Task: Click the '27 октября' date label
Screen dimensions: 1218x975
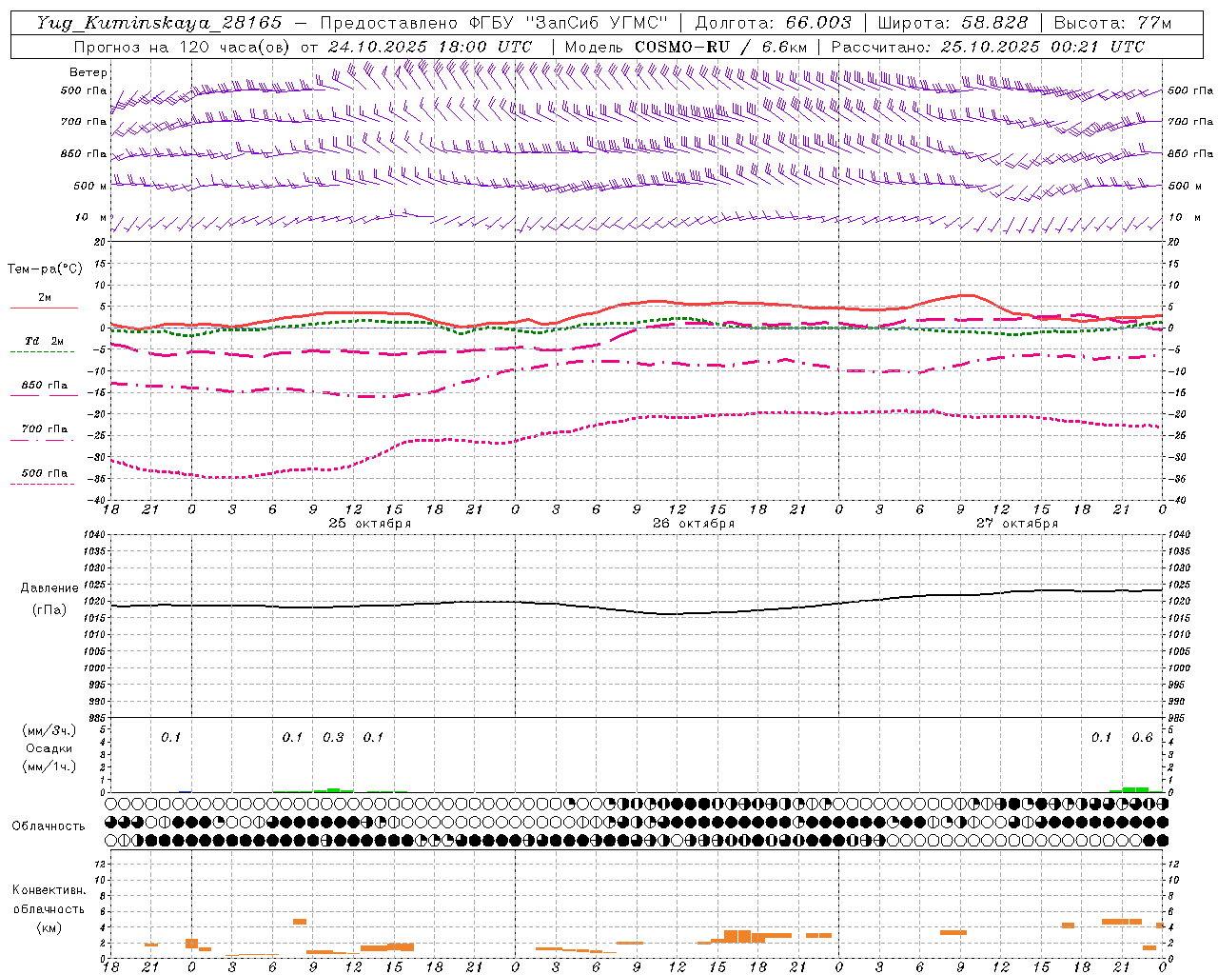Action: click(x=1017, y=524)
